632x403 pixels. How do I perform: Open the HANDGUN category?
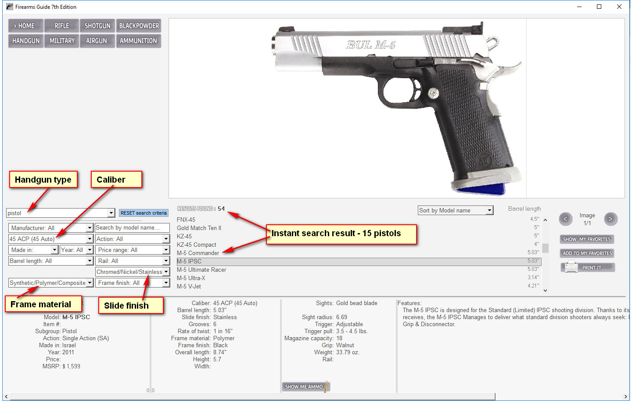point(26,41)
